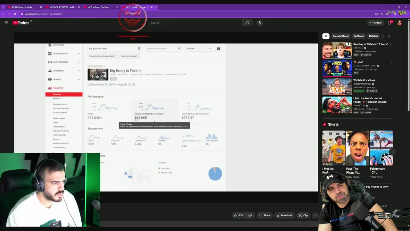The width and height of the screenshot is (410, 231).
Task: Open the I Met the Real short
Action: 334,148
